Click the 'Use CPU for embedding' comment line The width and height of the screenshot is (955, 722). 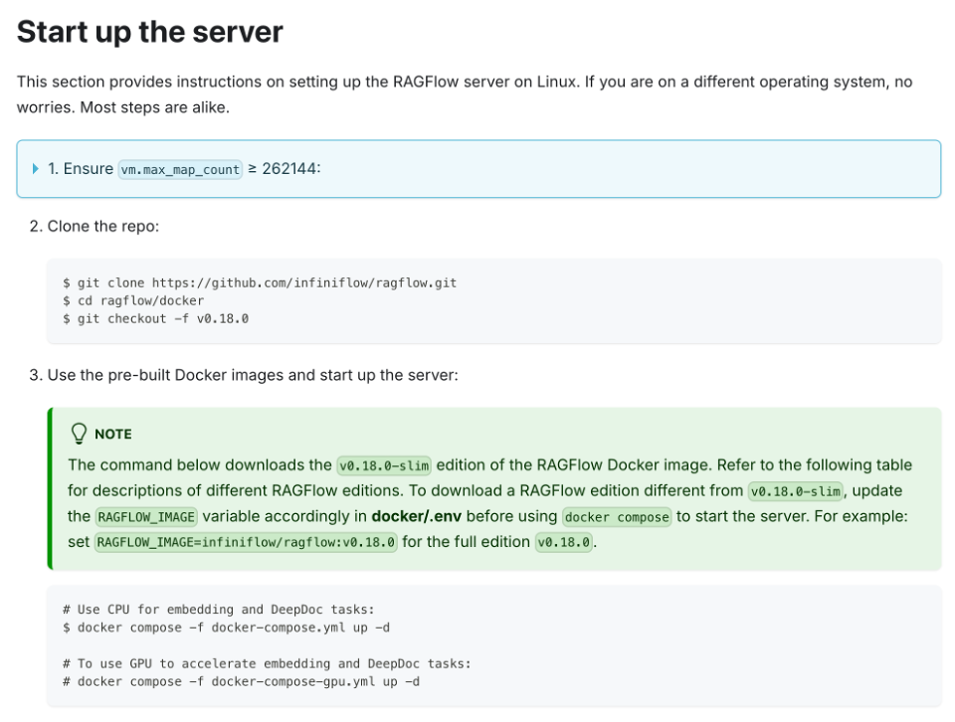point(219,610)
